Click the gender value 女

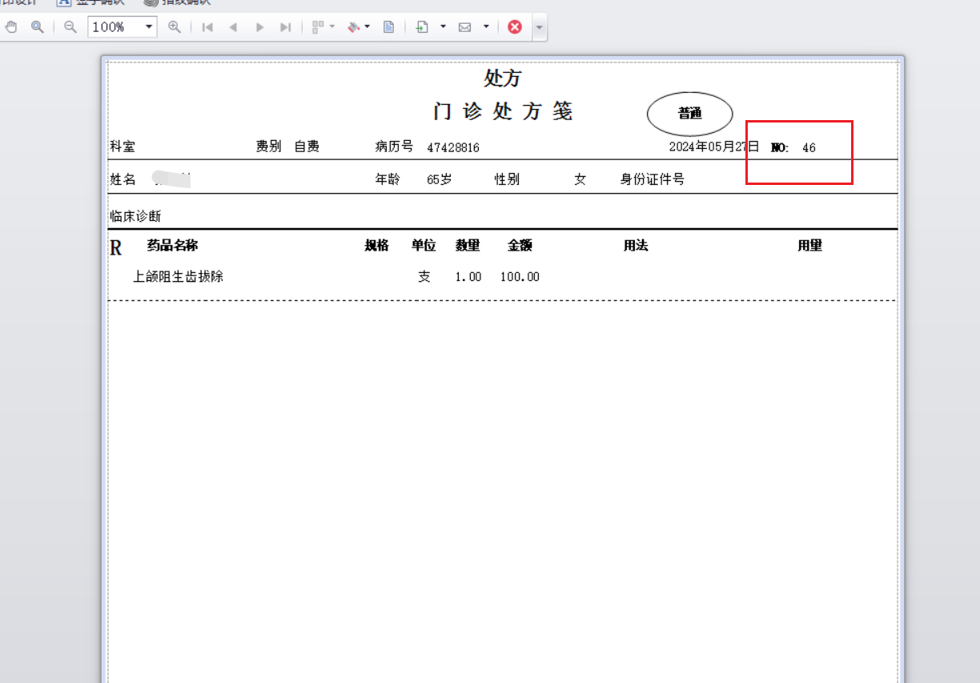pyautogui.click(x=580, y=179)
